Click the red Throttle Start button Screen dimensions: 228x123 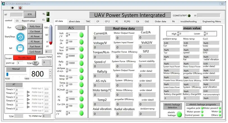tap(24, 58)
